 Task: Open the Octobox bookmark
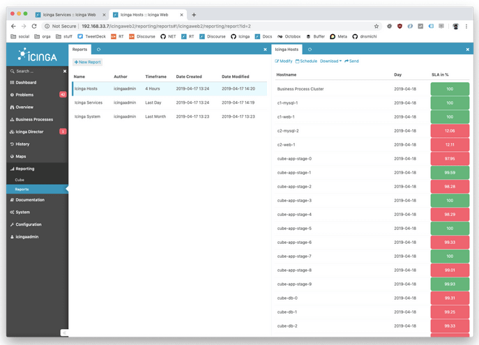(x=289, y=36)
